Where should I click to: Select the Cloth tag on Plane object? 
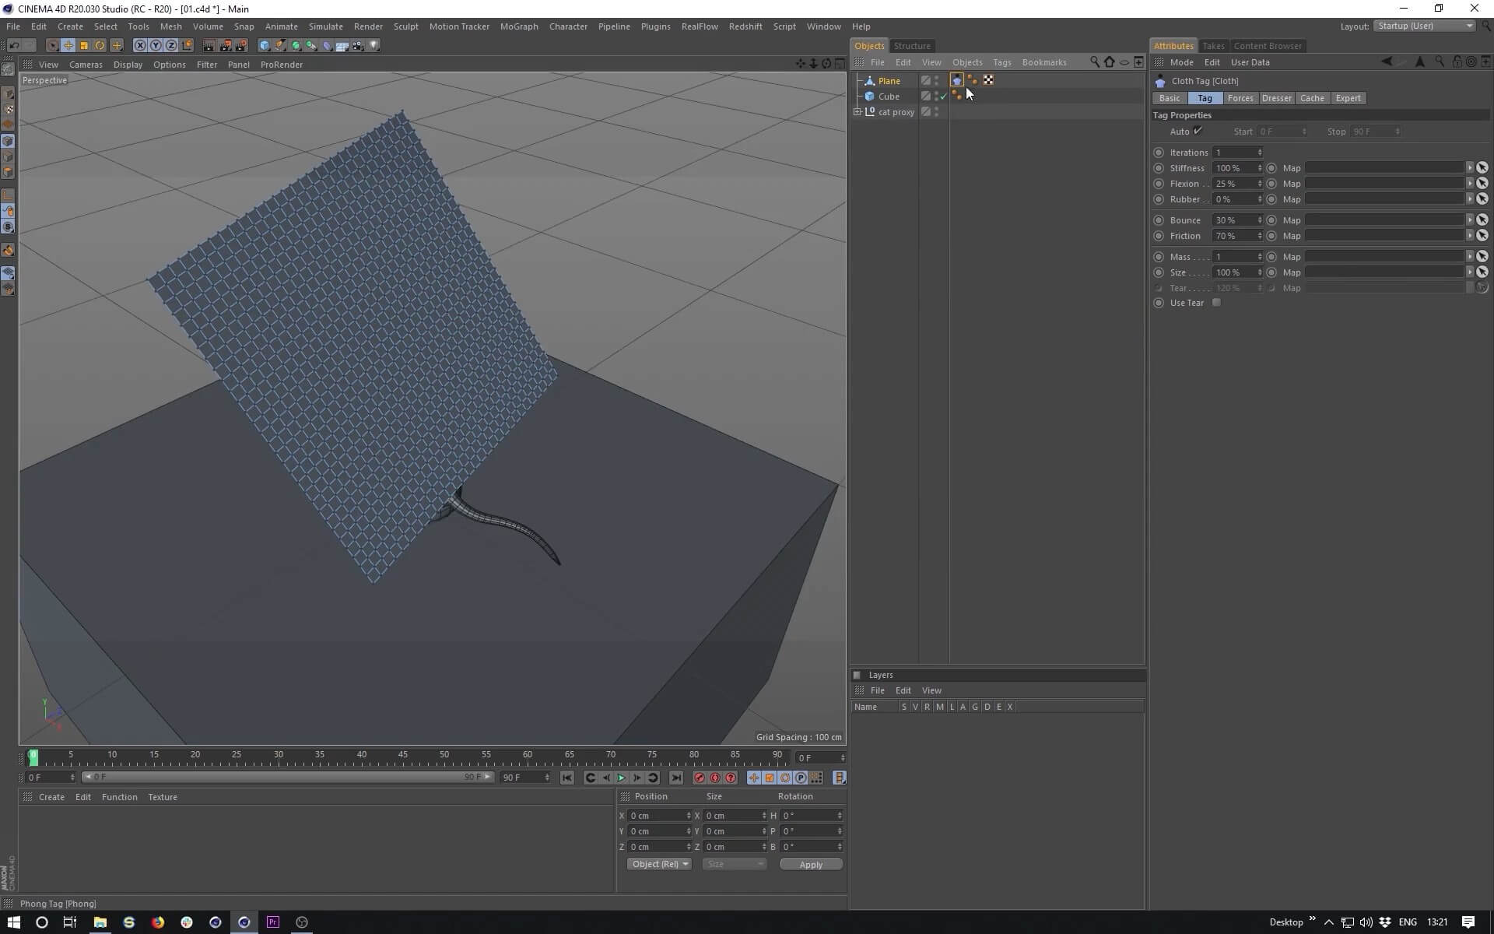pos(957,80)
